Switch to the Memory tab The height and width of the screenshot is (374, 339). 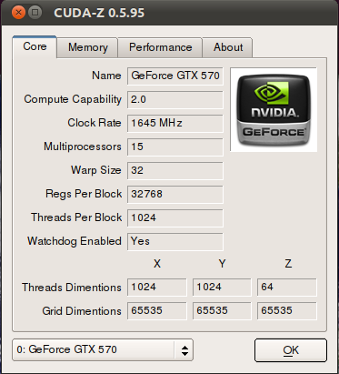(87, 47)
